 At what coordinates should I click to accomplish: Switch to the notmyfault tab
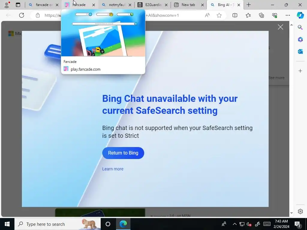117,5
